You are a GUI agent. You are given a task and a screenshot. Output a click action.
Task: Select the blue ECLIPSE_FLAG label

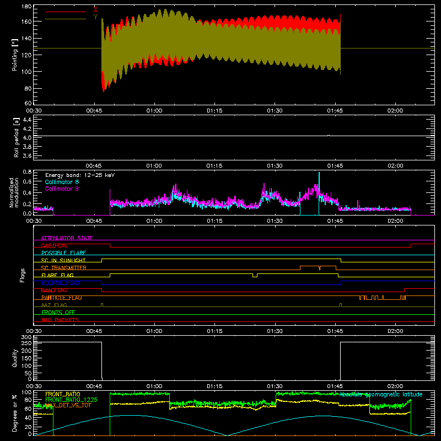tap(60, 283)
